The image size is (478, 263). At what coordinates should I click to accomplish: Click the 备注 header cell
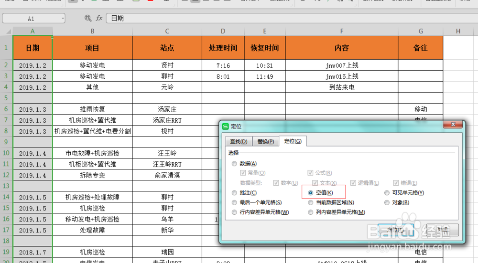point(420,48)
